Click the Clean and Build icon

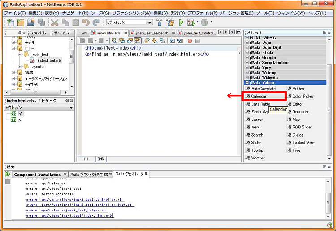[170, 22]
